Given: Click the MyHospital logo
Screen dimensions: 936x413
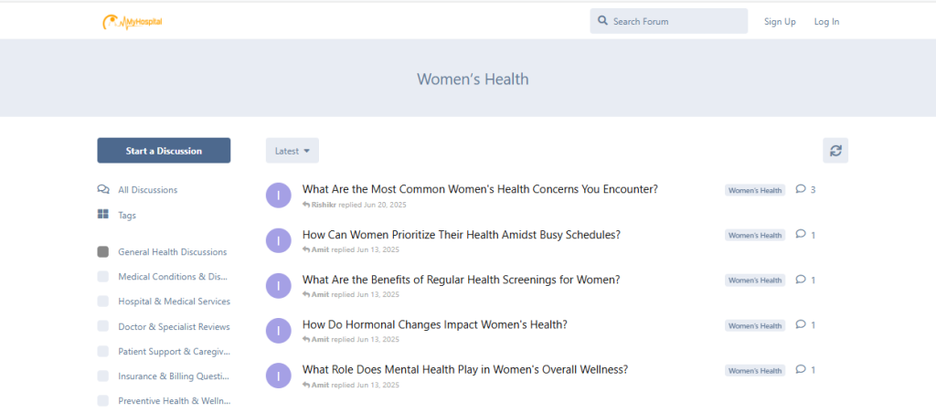Looking at the screenshot, I should point(133,21).
